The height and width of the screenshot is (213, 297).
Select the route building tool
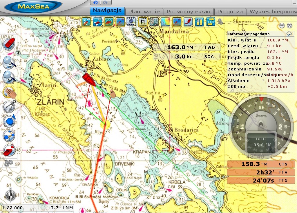click(9, 136)
